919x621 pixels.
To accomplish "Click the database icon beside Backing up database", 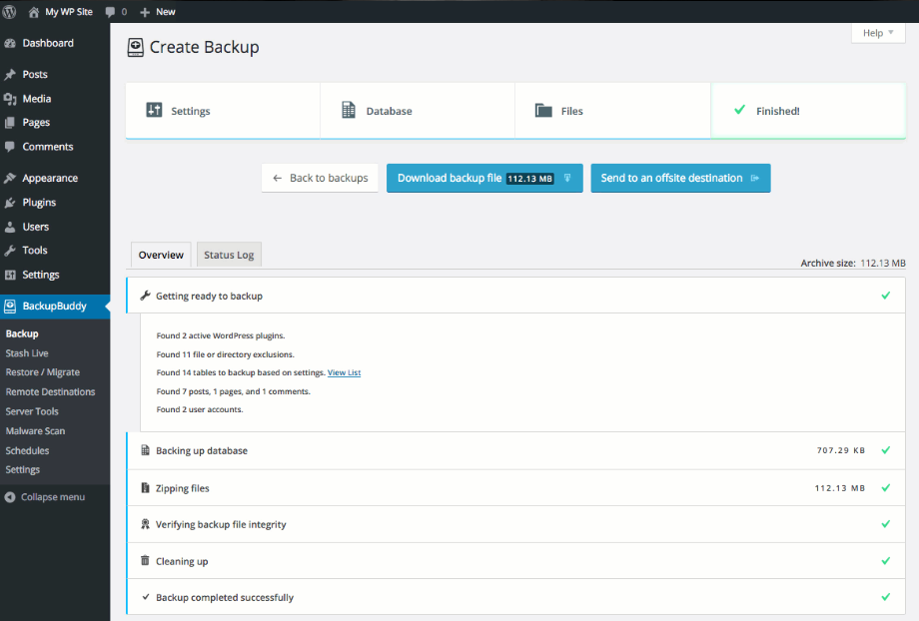I will click(146, 450).
